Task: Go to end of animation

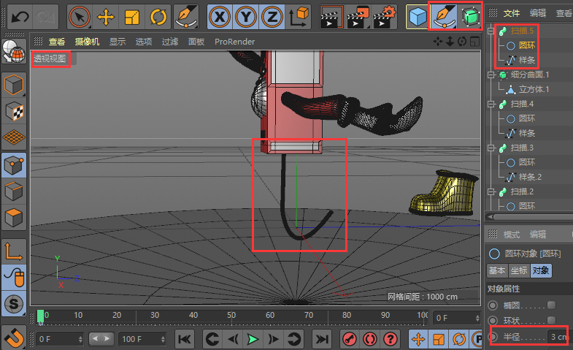Action: click(x=322, y=339)
